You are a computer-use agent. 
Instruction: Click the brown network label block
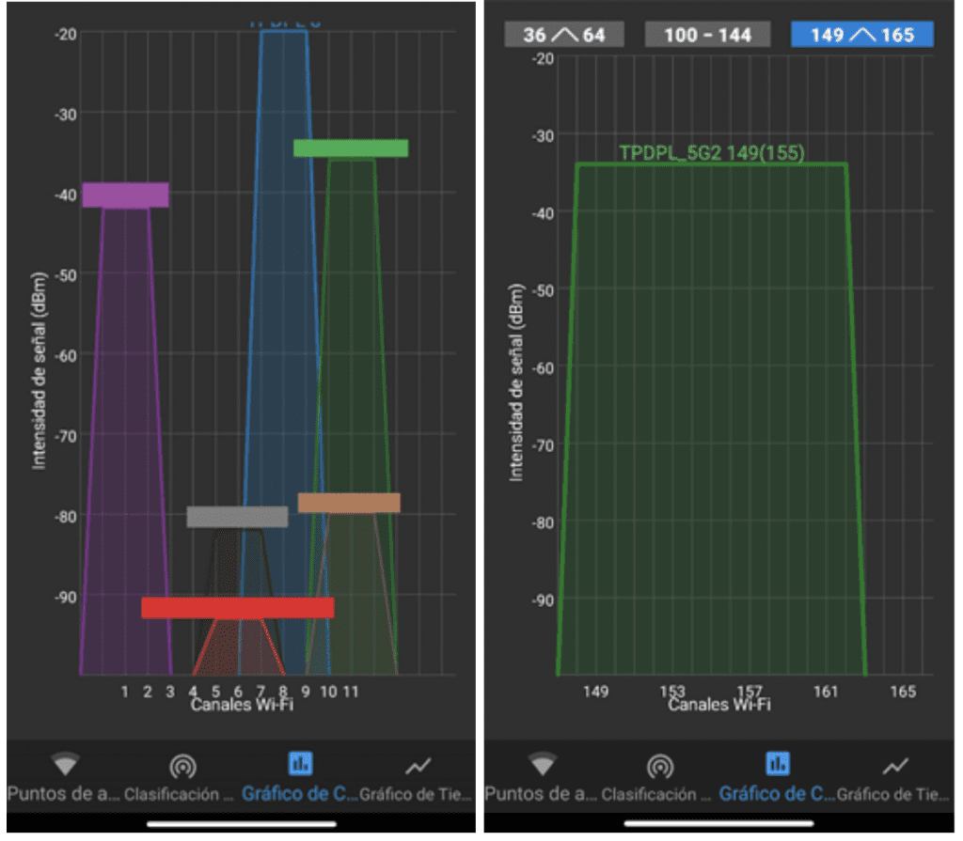click(x=349, y=503)
